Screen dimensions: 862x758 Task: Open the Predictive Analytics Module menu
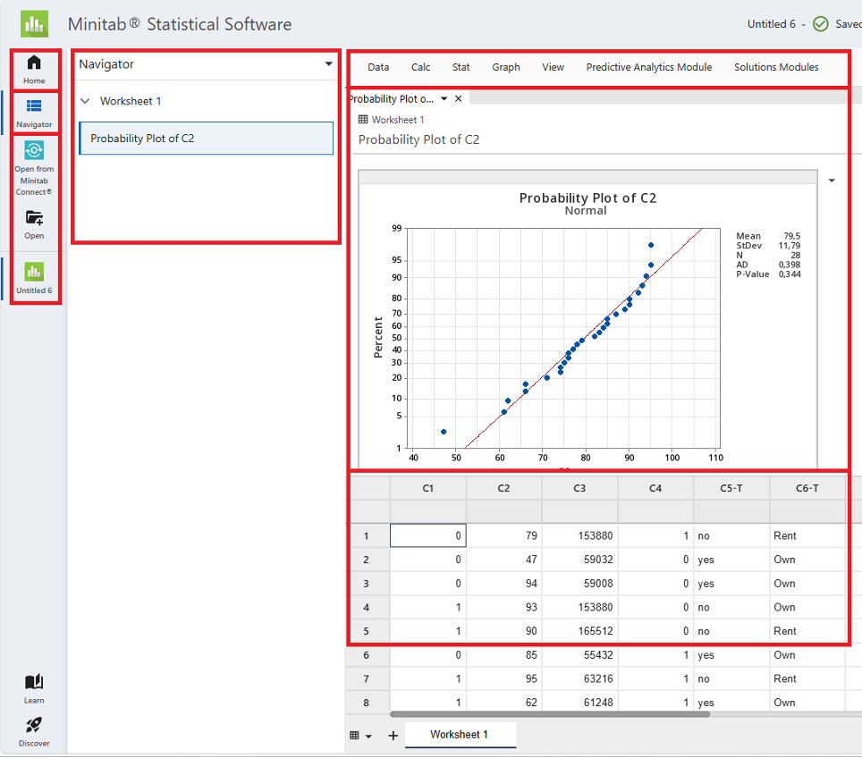pyautogui.click(x=648, y=67)
